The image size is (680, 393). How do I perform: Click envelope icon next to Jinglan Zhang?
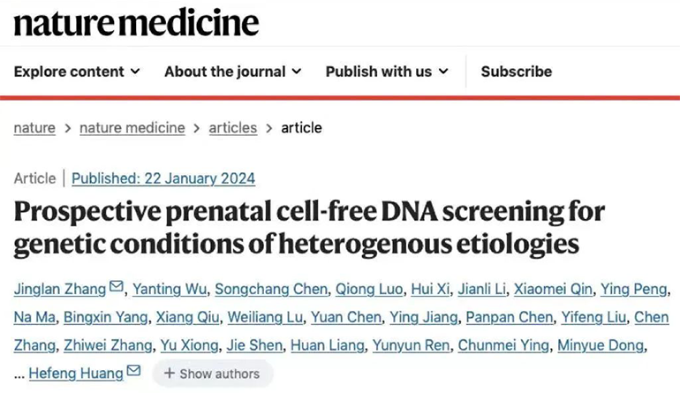tap(117, 288)
